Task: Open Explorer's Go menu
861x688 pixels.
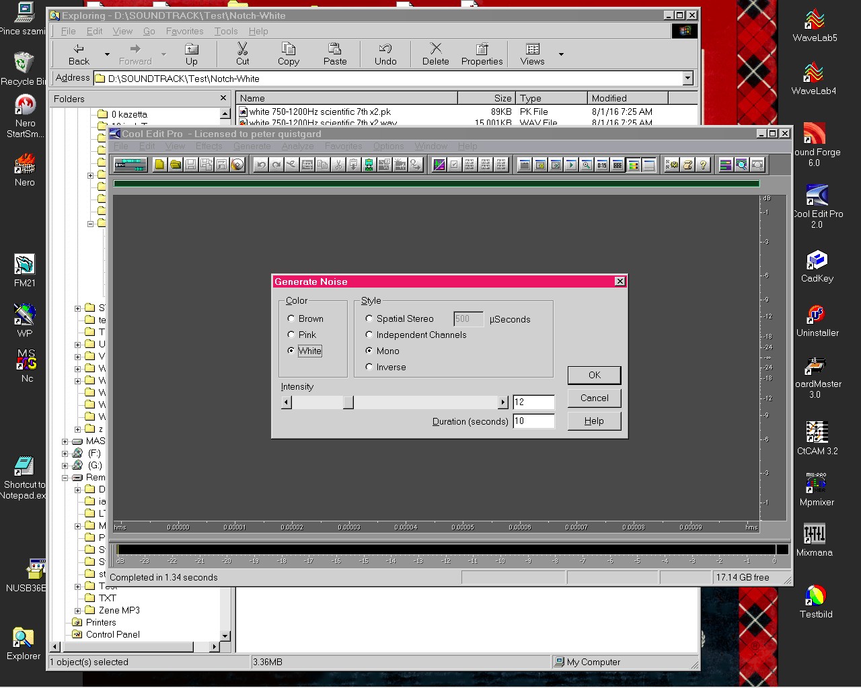Action: tap(149, 31)
